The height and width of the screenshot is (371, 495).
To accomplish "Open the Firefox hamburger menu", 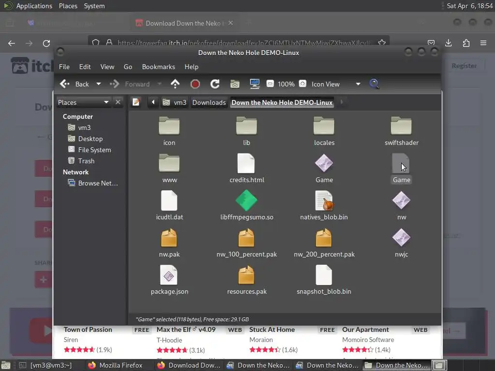I will click(x=483, y=43).
